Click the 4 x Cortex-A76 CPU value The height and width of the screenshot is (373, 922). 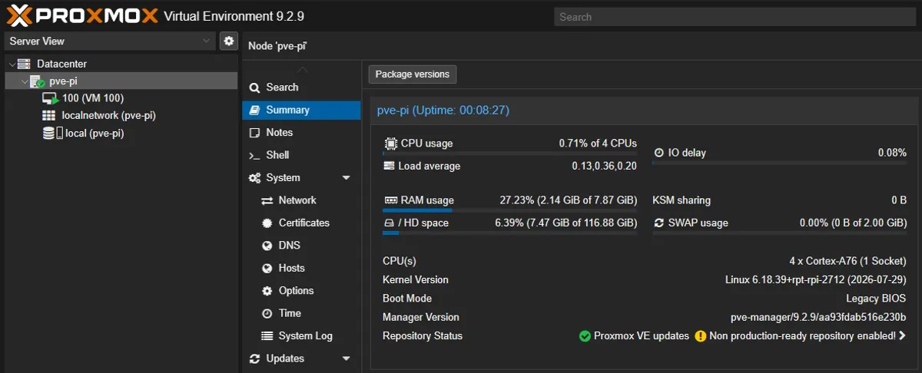847,262
